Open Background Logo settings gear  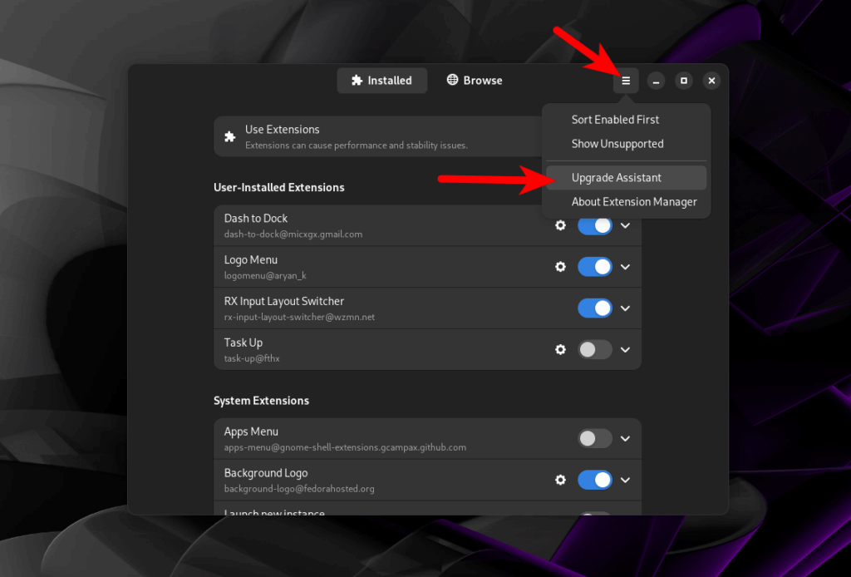(560, 480)
